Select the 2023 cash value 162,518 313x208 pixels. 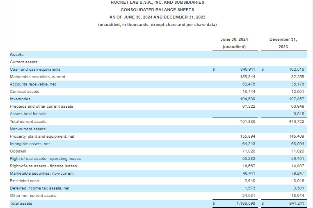click(x=295, y=69)
